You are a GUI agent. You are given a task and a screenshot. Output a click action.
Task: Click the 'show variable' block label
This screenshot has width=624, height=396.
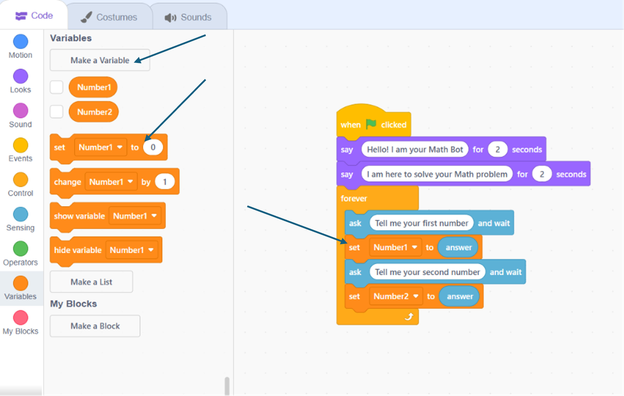coord(79,216)
